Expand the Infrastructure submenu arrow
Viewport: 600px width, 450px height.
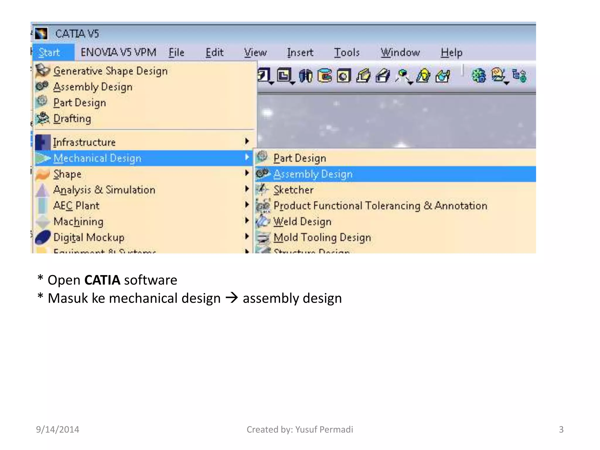coord(247,141)
